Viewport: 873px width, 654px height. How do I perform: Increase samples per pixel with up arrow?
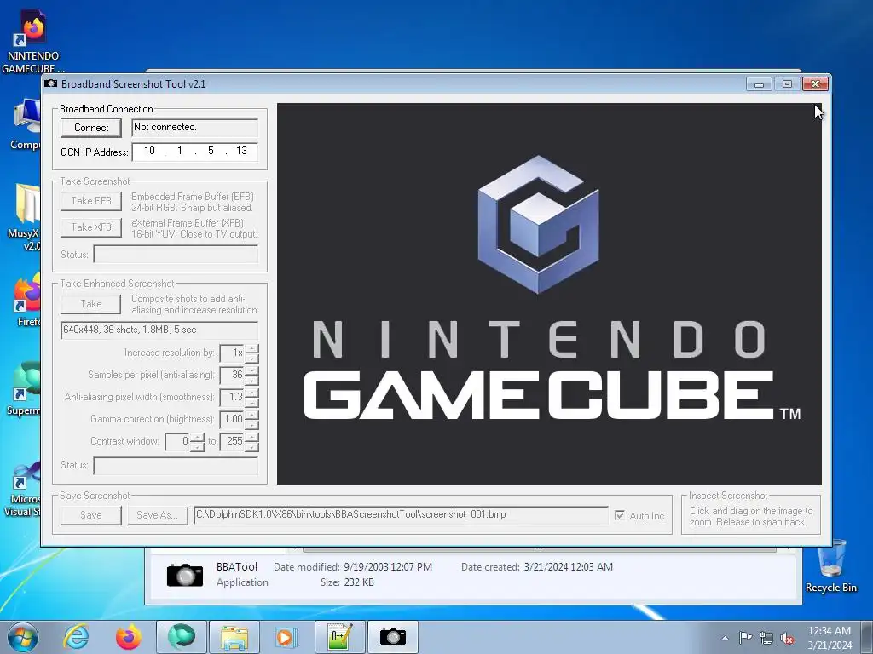pyautogui.click(x=251, y=371)
